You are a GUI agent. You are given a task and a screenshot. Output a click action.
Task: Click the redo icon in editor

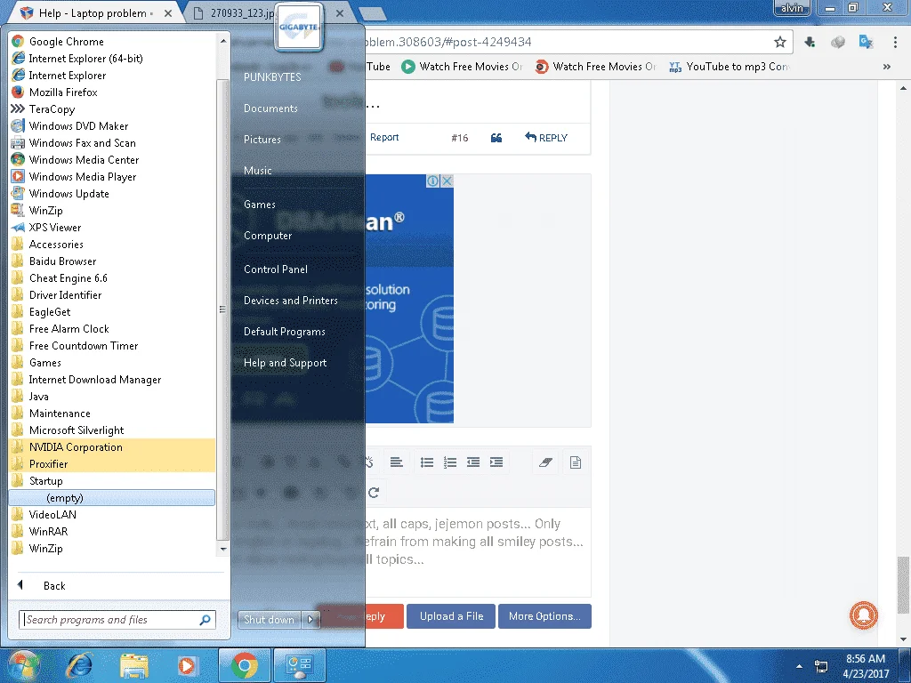coord(374,493)
